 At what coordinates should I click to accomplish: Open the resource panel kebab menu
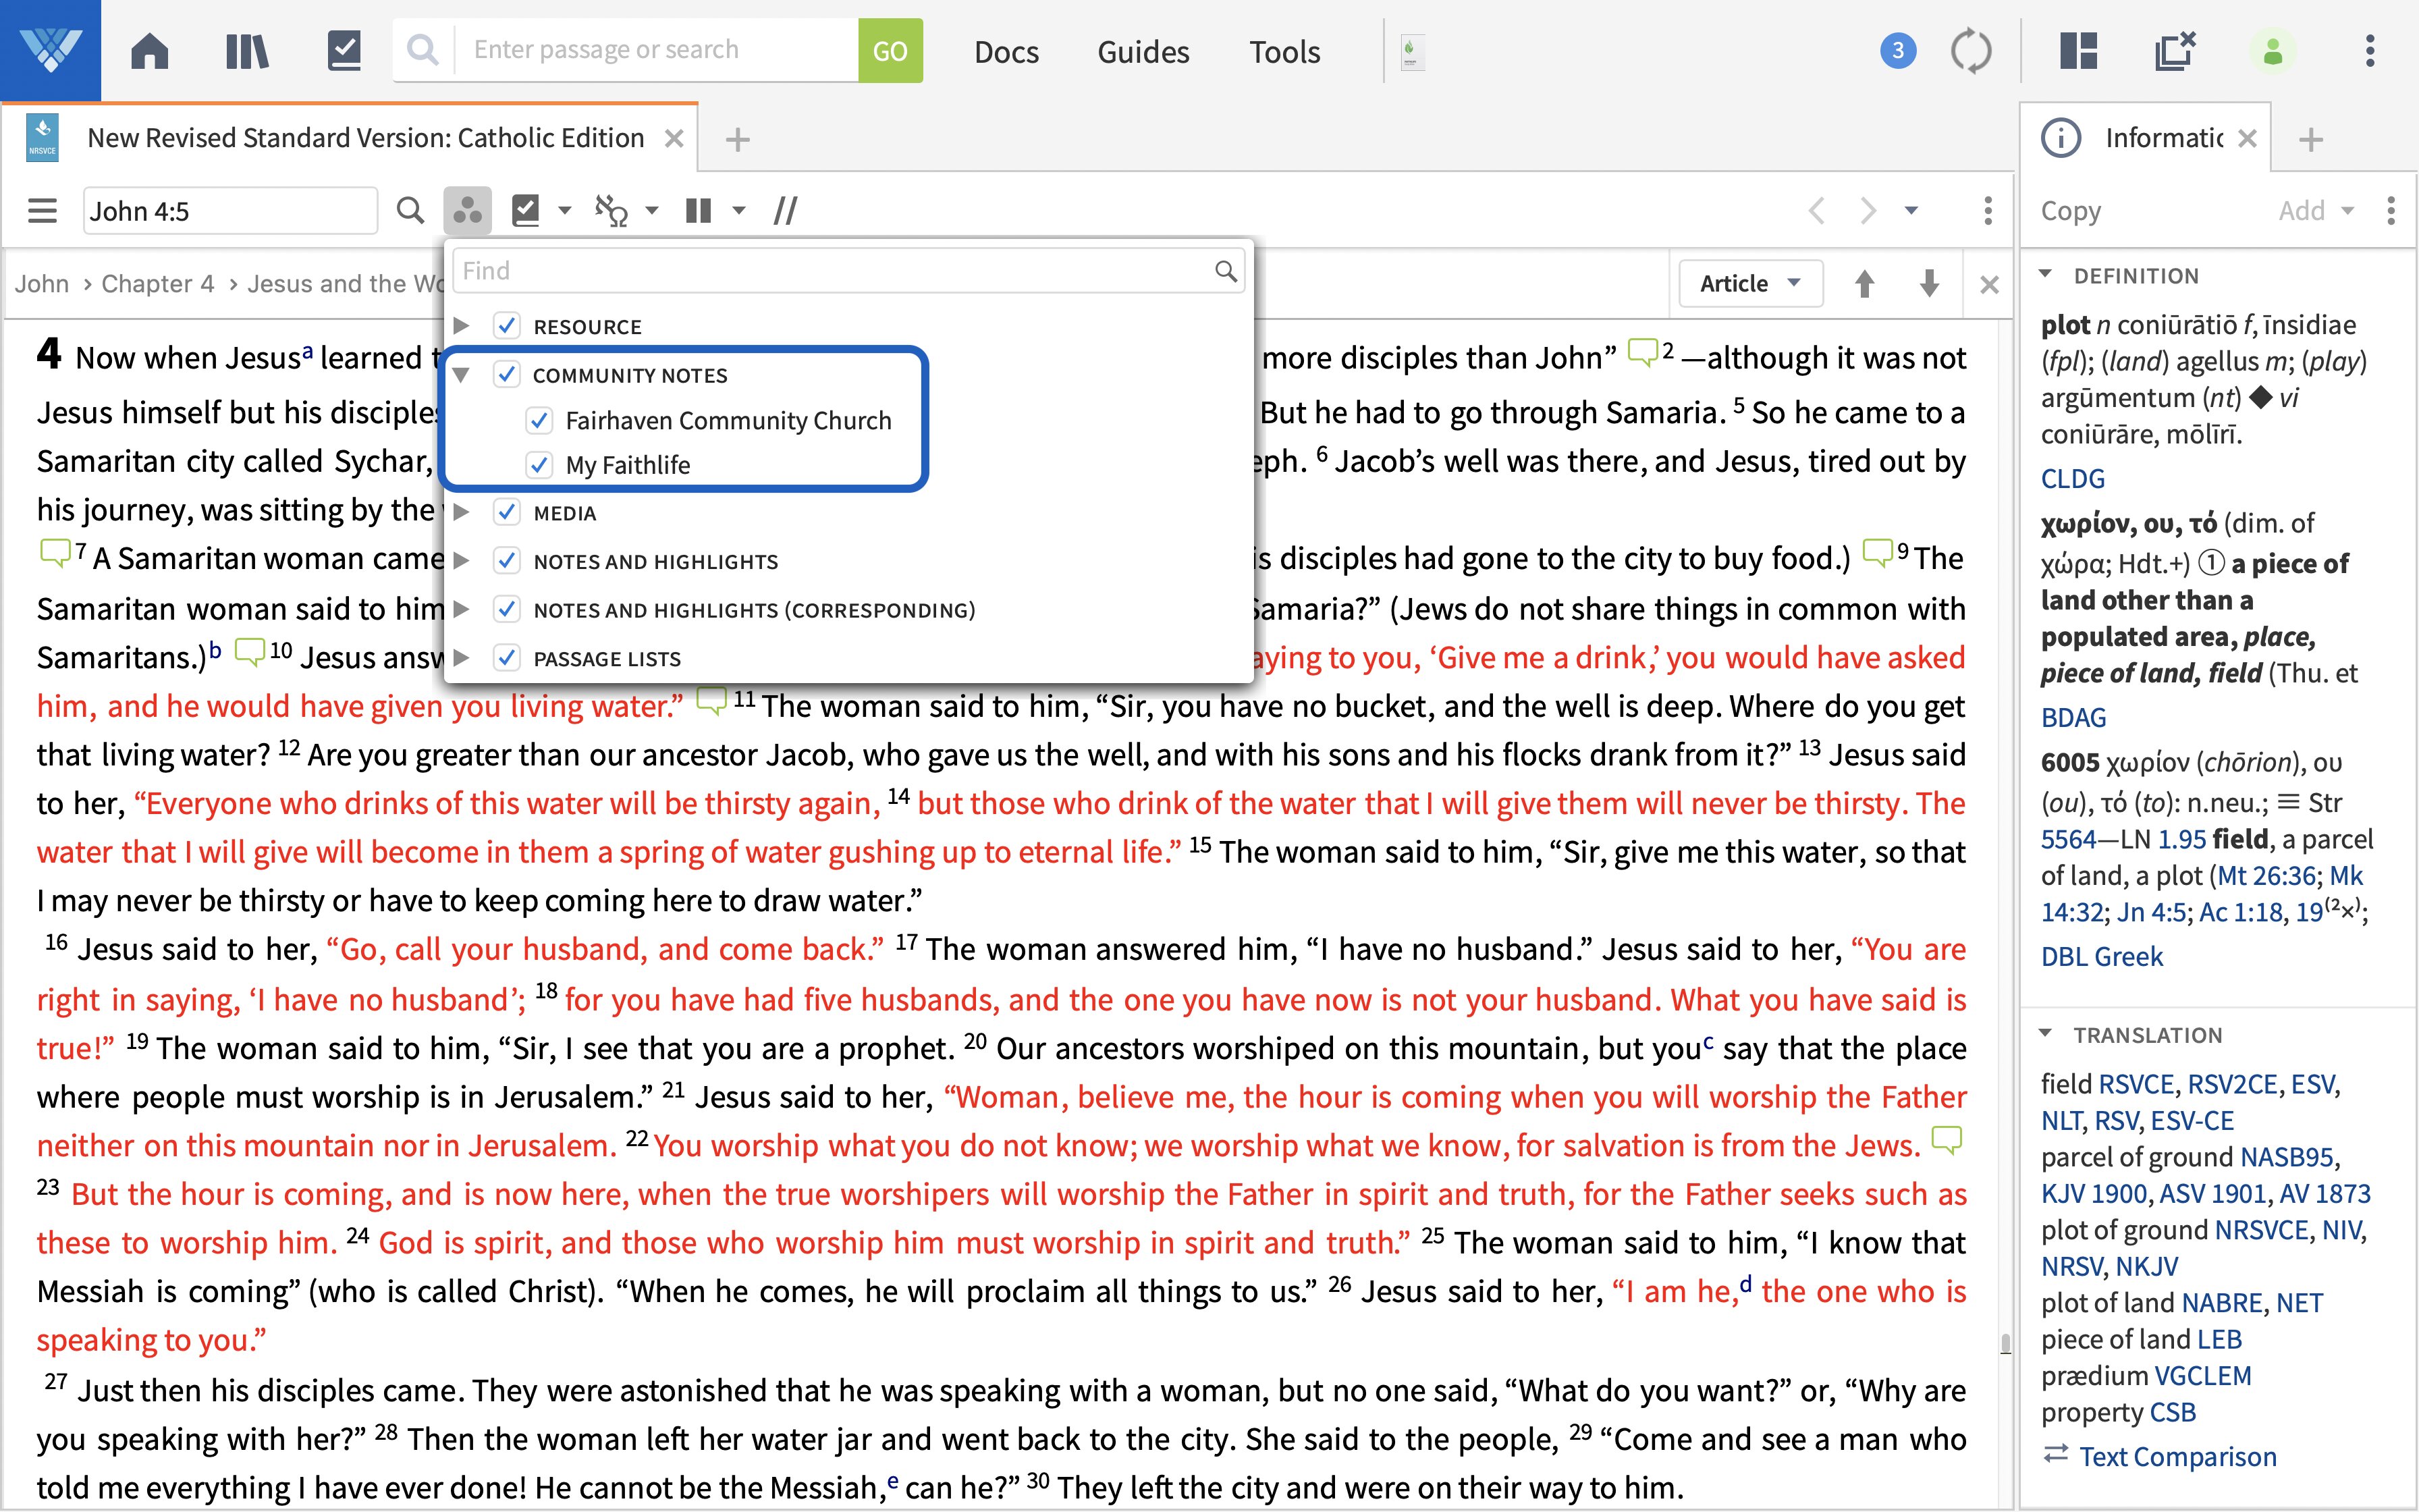(1987, 211)
